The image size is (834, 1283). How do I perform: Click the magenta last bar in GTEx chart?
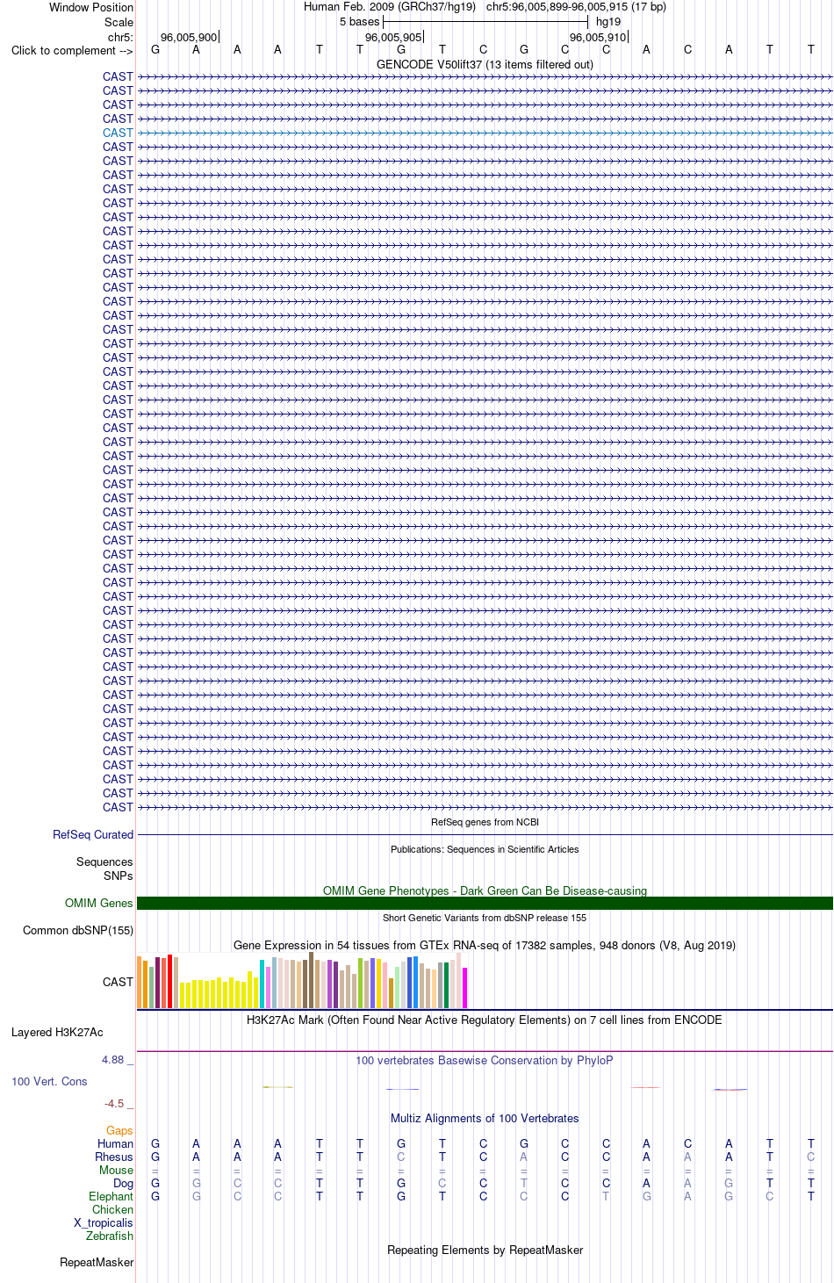[x=465, y=988]
